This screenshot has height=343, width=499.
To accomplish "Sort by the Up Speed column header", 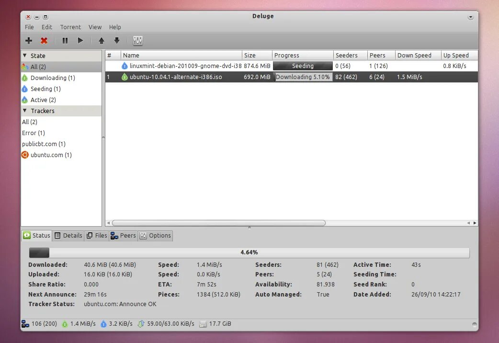I will [460, 55].
